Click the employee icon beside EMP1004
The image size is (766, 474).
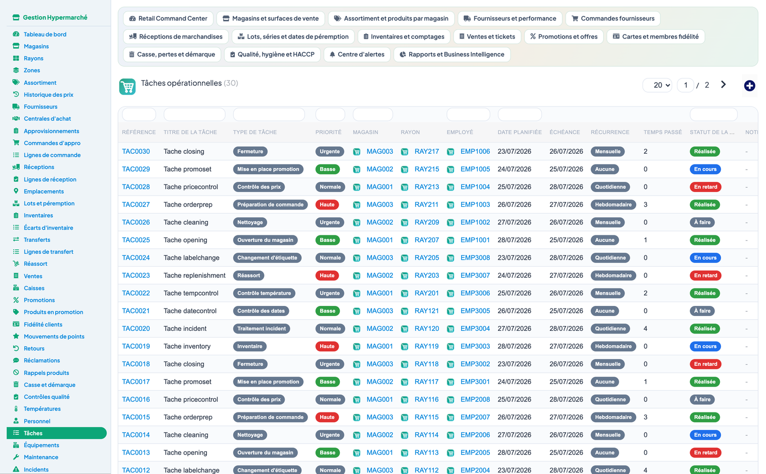(451, 187)
